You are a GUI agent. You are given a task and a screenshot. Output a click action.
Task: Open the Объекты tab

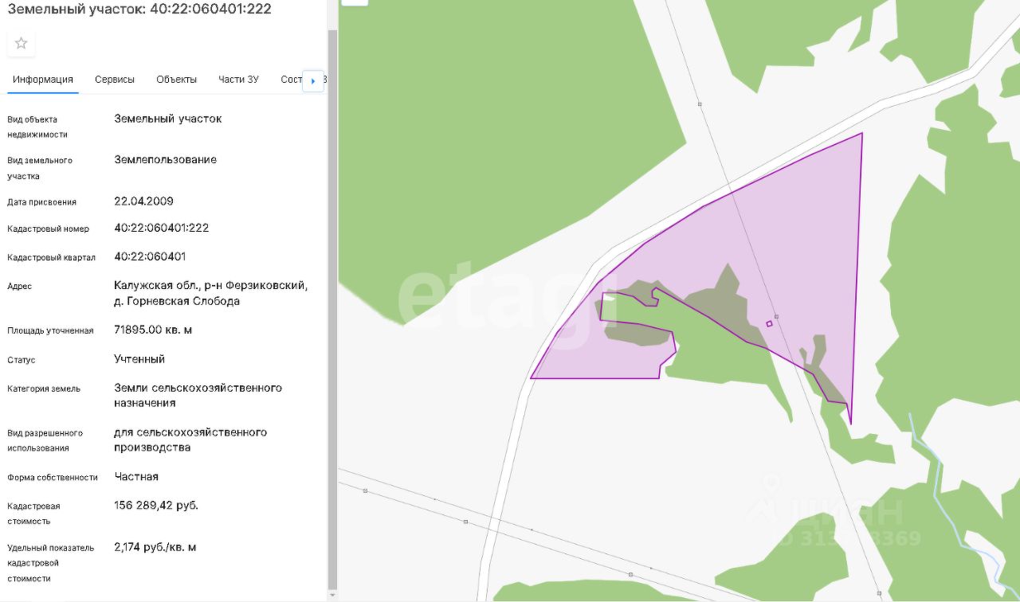177,80
